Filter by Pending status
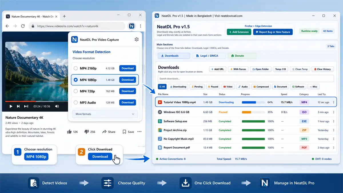The image size is (343, 193). 197,87
